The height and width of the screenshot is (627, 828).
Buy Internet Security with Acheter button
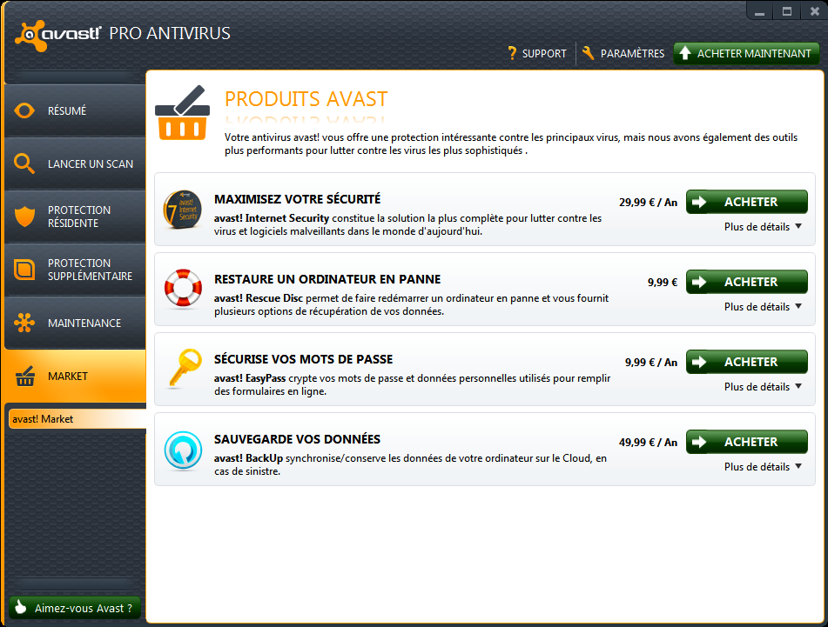747,202
